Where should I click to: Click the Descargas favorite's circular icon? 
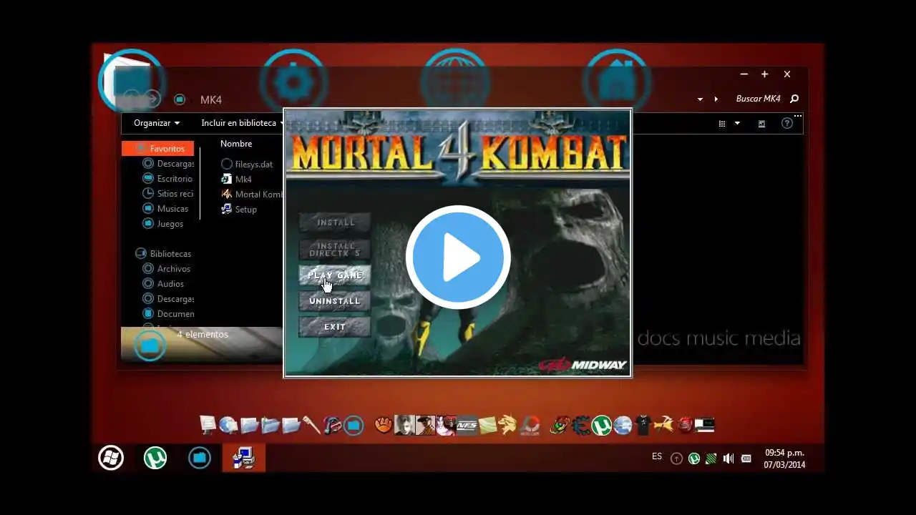click(148, 164)
